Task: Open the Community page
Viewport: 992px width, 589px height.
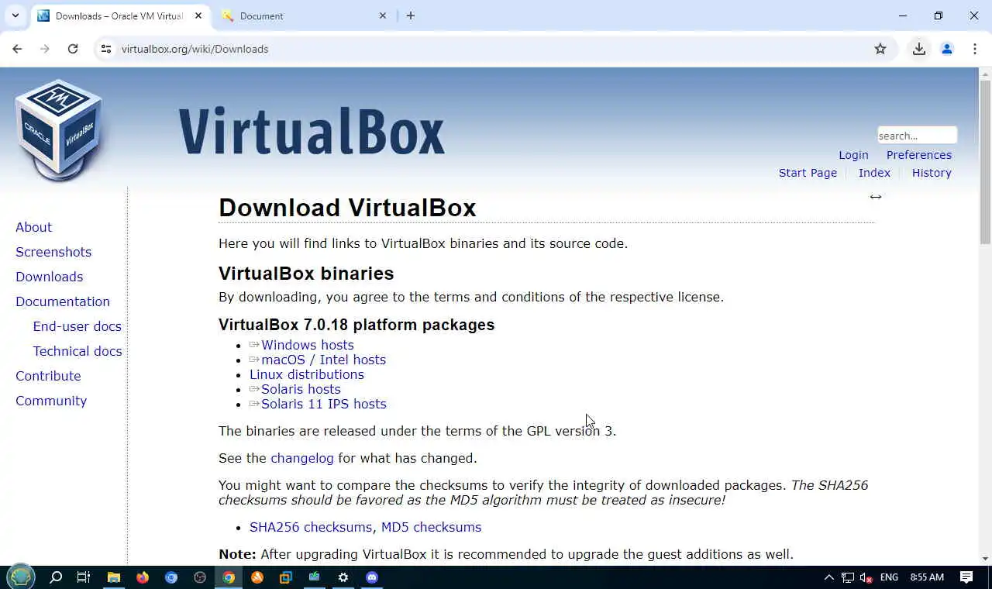Action: tap(51, 401)
